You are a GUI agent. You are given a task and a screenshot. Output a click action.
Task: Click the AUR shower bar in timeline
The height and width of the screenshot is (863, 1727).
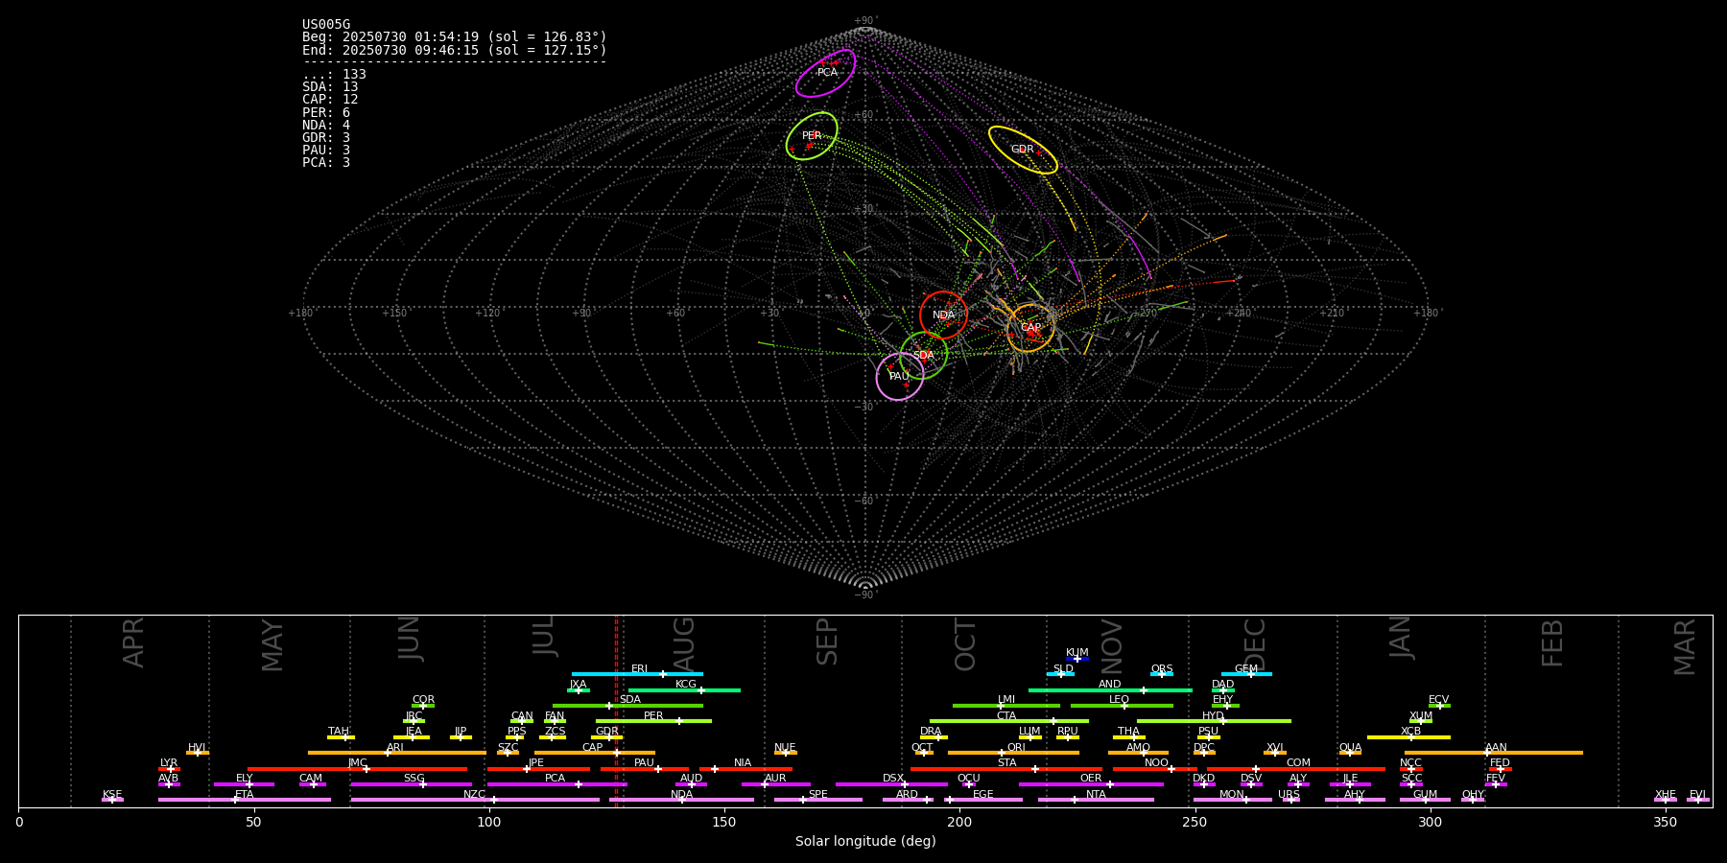(x=775, y=783)
